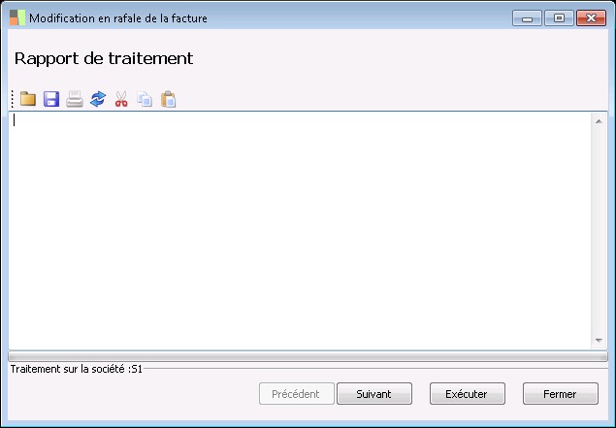Minimize the invoice modification window
616x428 pixels.
coord(527,18)
